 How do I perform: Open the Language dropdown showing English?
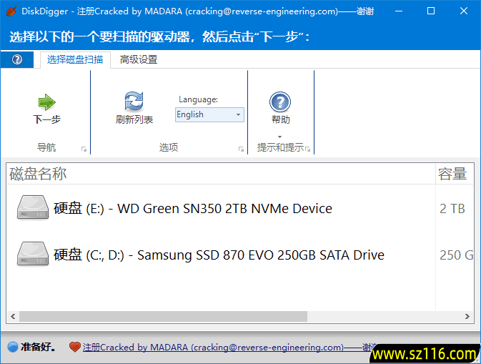pos(209,114)
